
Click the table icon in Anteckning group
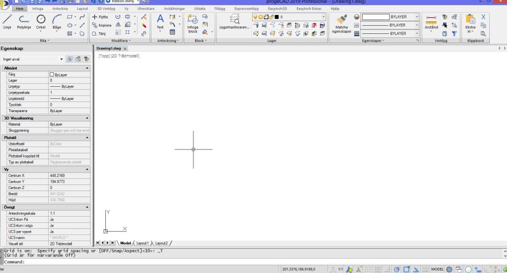[x=172, y=32]
